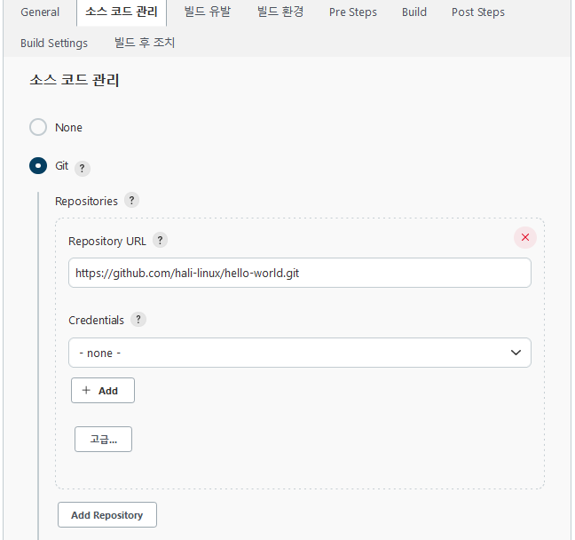Screen dimensions: 575x540
Task: Show help for Repositories
Action: 131,201
